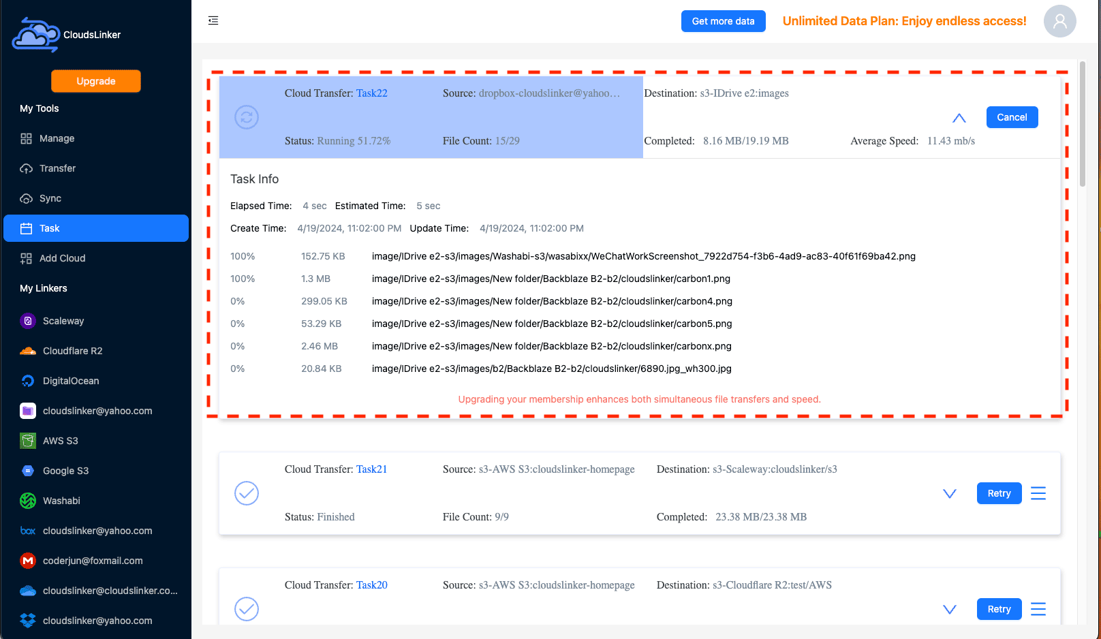Open the Add Cloud menu item
This screenshot has width=1101, height=639.
96,258
